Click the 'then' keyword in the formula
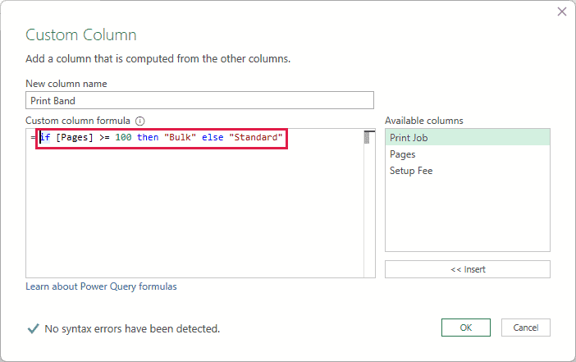 pyautogui.click(x=148, y=137)
